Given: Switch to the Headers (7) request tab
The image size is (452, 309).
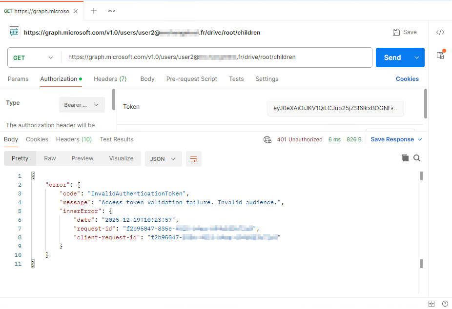Looking at the screenshot, I should coord(110,79).
